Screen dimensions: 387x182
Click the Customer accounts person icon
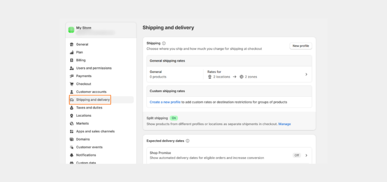pos(72,92)
